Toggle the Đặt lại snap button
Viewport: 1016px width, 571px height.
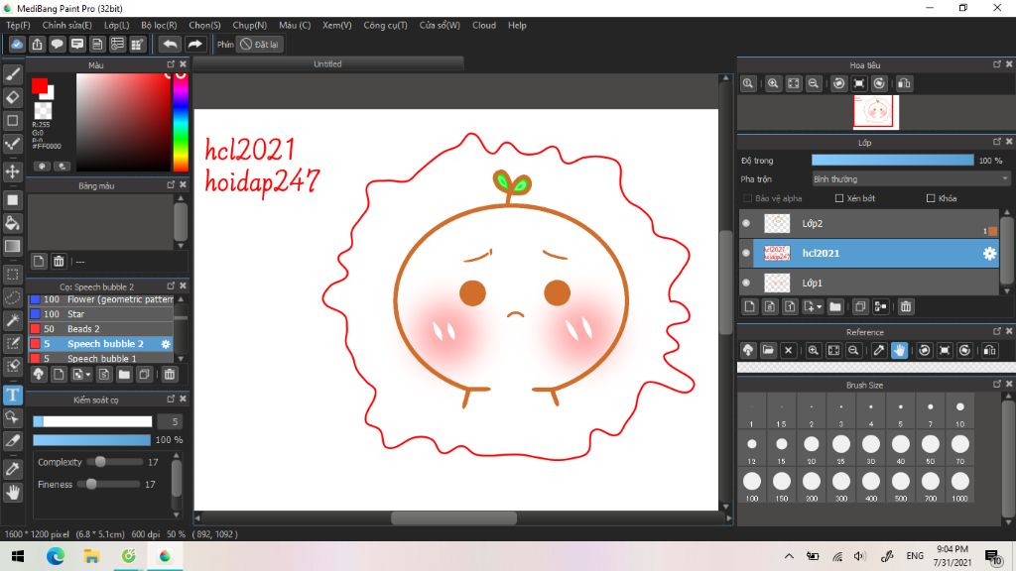(x=259, y=44)
